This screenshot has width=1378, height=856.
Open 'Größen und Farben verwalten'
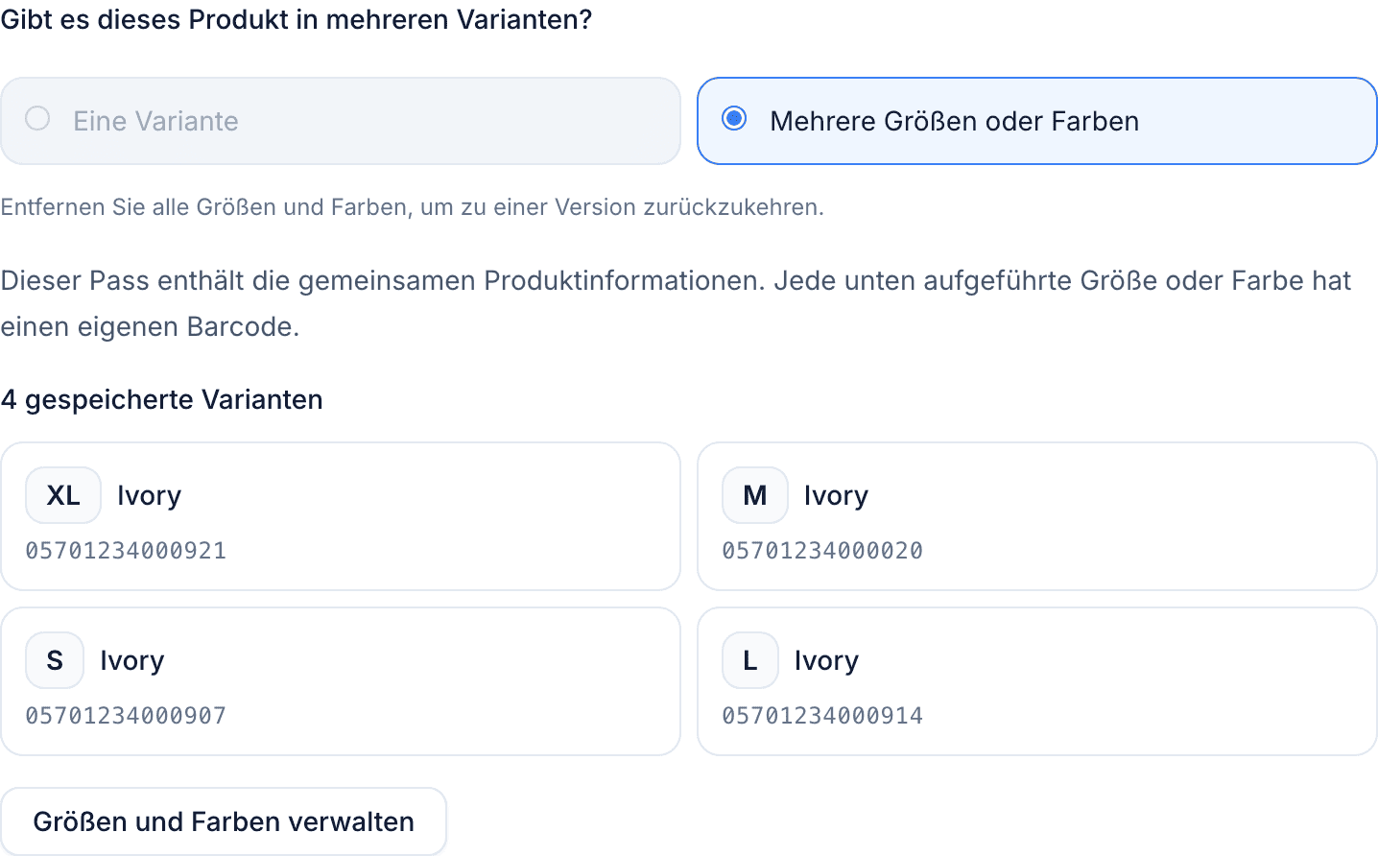pyautogui.click(x=224, y=821)
